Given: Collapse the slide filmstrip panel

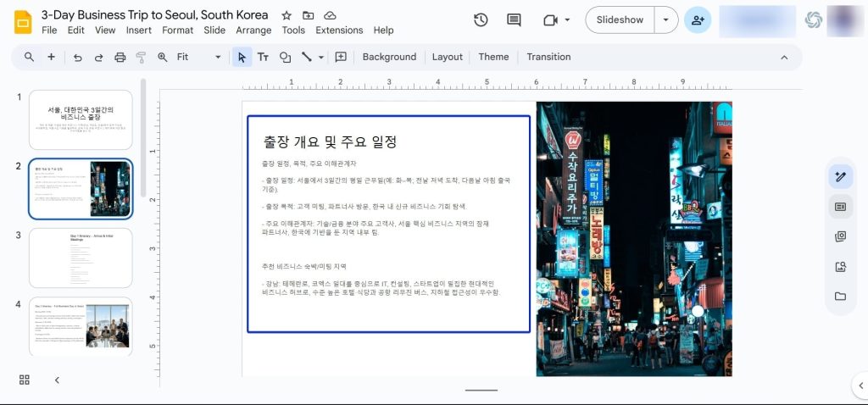Looking at the screenshot, I should click(57, 380).
